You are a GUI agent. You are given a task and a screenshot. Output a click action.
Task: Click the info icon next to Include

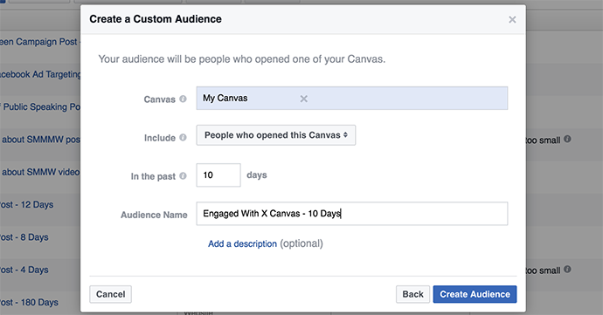coord(183,137)
